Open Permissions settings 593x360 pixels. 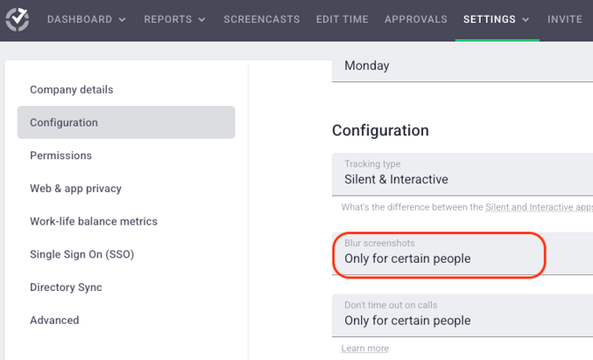(61, 156)
